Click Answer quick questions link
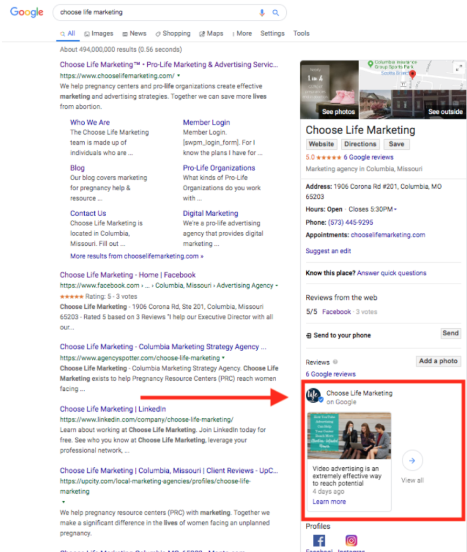This screenshot has height=552, width=467. click(x=392, y=273)
